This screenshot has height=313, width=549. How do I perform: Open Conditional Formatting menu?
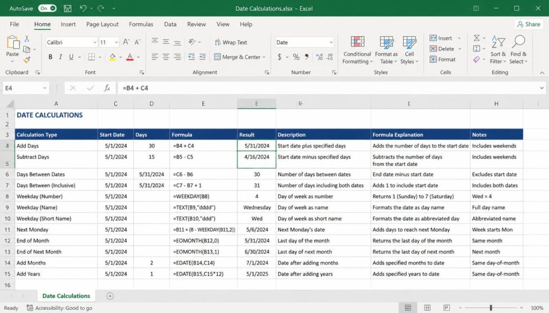coord(357,50)
